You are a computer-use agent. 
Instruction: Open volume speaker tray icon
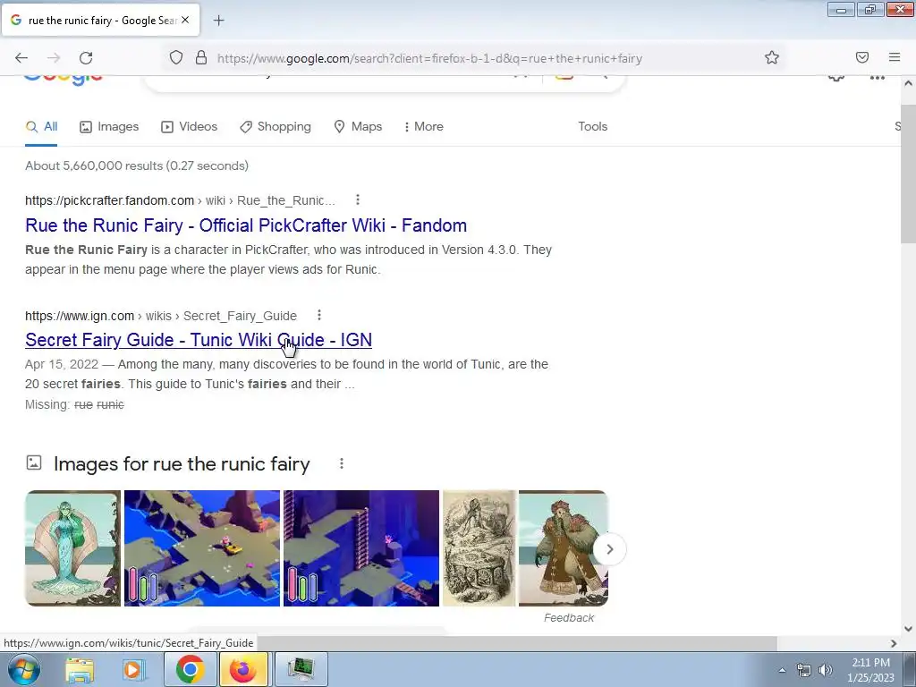point(826,670)
